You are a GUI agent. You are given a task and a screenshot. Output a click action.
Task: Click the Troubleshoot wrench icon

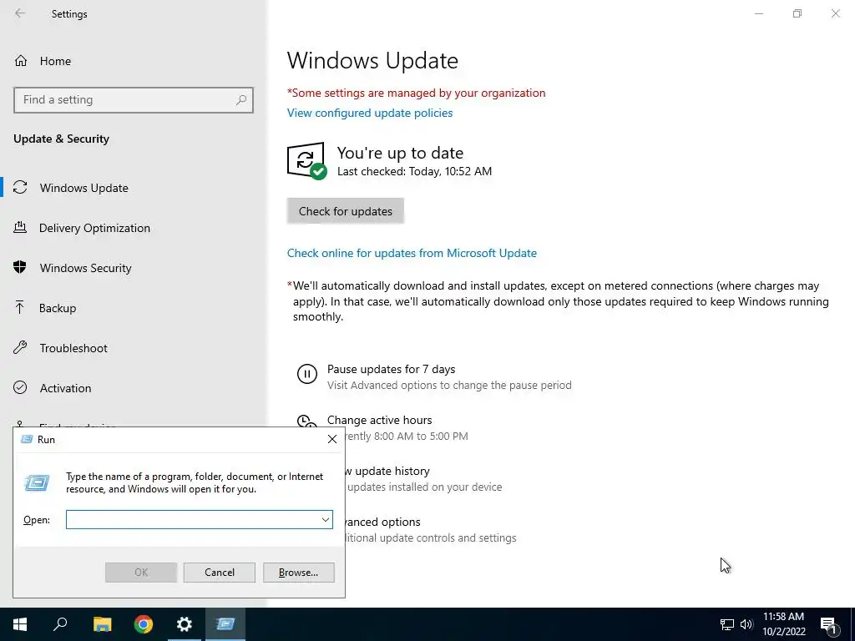point(20,347)
